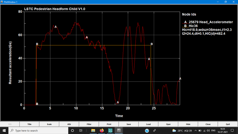The width and height of the screenshot is (238, 134).
Task: Open the Attr options
Action: click(69, 124)
